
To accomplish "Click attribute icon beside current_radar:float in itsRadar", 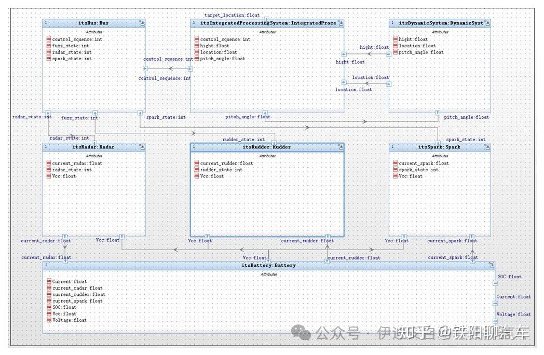I will 49,163.
